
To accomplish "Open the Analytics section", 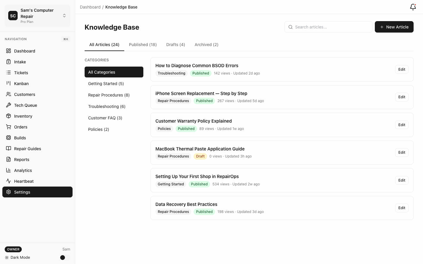I will pyautogui.click(x=23, y=170).
